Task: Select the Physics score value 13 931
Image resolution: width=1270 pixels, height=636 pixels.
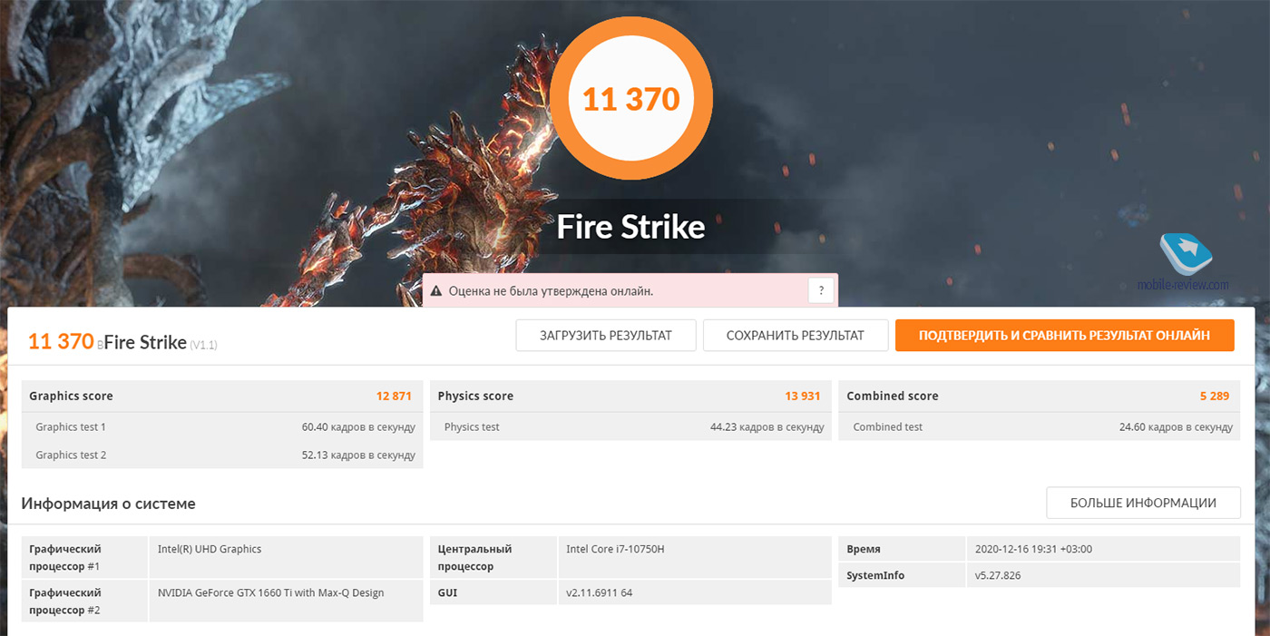Action: [803, 396]
